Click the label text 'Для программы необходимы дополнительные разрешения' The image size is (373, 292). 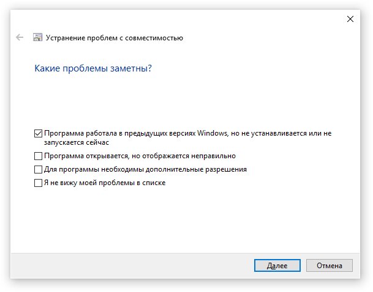pyautogui.click(x=145, y=169)
